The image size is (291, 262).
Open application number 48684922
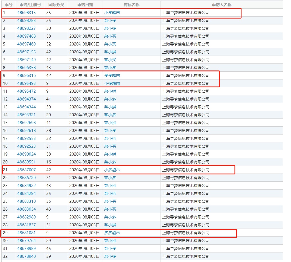click(x=26, y=186)
